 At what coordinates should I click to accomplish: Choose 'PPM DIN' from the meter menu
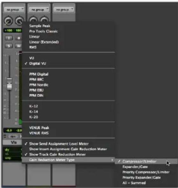coord(36,96)
